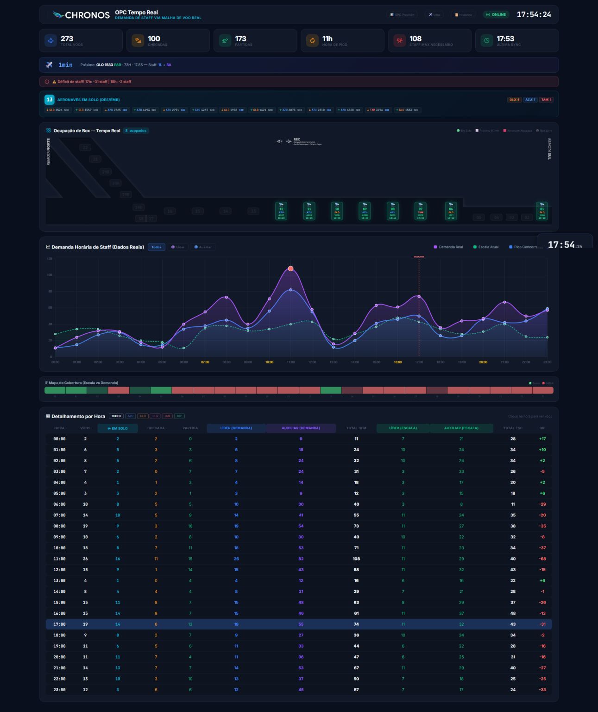Screen dimensions: 598x712
Task: Click the Chronos bird logo
Action: pyautogui.click(x=58, y=15)
